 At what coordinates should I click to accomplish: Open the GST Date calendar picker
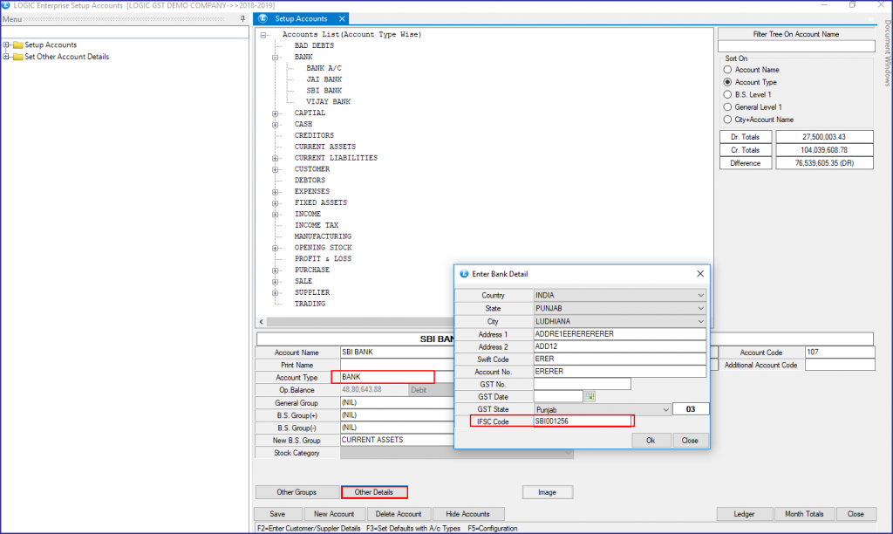(x=590, y=395)
